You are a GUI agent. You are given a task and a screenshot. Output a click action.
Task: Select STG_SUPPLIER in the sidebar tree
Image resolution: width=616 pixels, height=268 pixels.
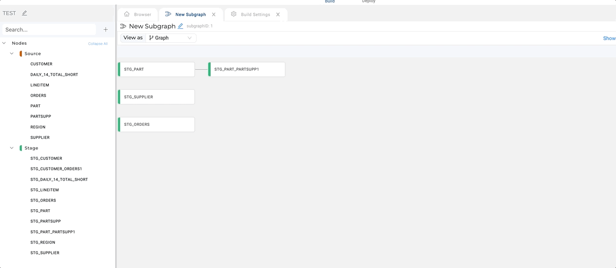coord(45,253)
